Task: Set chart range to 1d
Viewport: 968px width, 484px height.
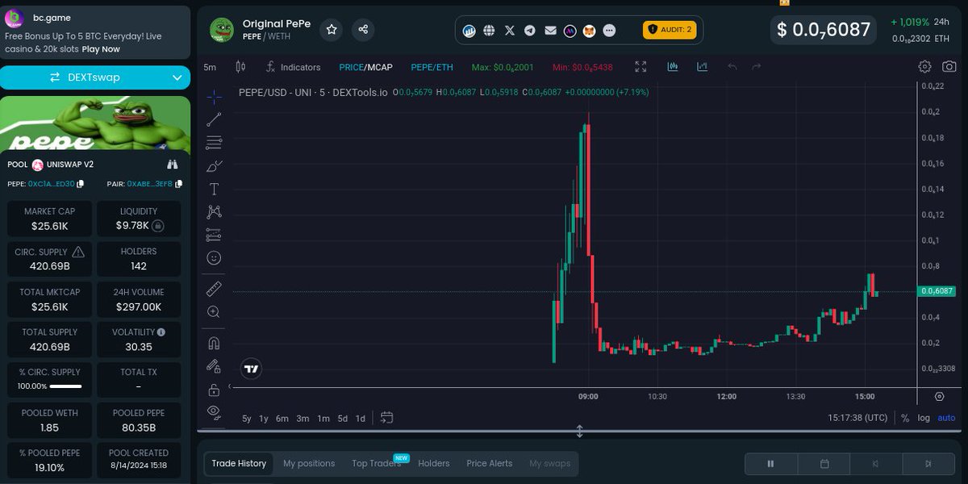Action: coord(361,418)
